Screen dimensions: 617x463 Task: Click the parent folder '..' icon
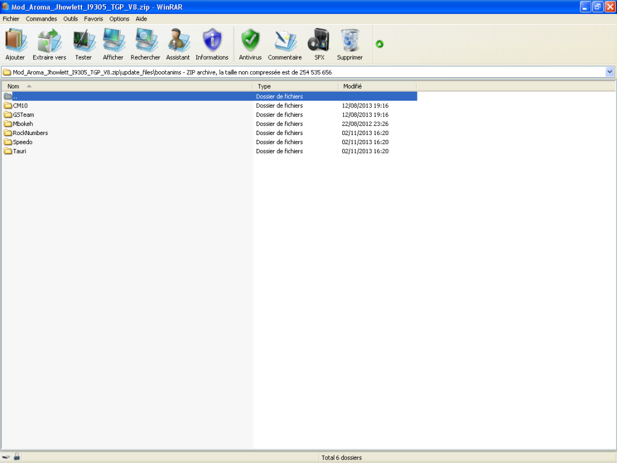click(x=8, y=96)
